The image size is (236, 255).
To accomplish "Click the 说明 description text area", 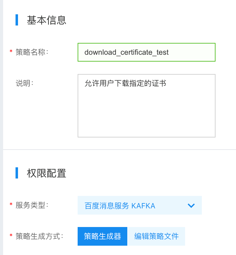I will (x=147, y=106).
